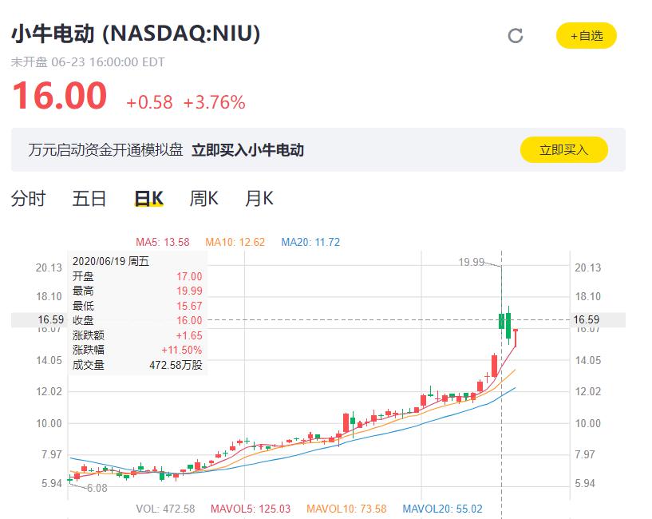Click the MA10: 12.62 indicator label
The image size is (652, 519).
point(235,242)
